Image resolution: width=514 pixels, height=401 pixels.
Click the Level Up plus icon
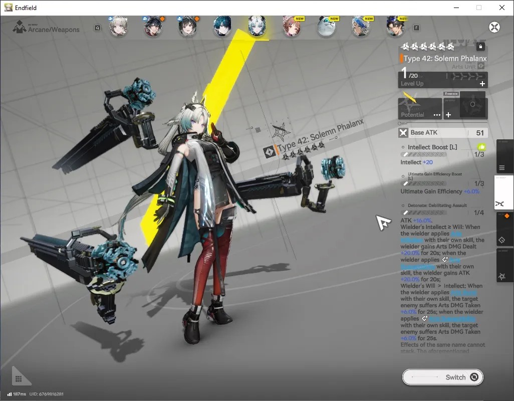coord(482,84)
